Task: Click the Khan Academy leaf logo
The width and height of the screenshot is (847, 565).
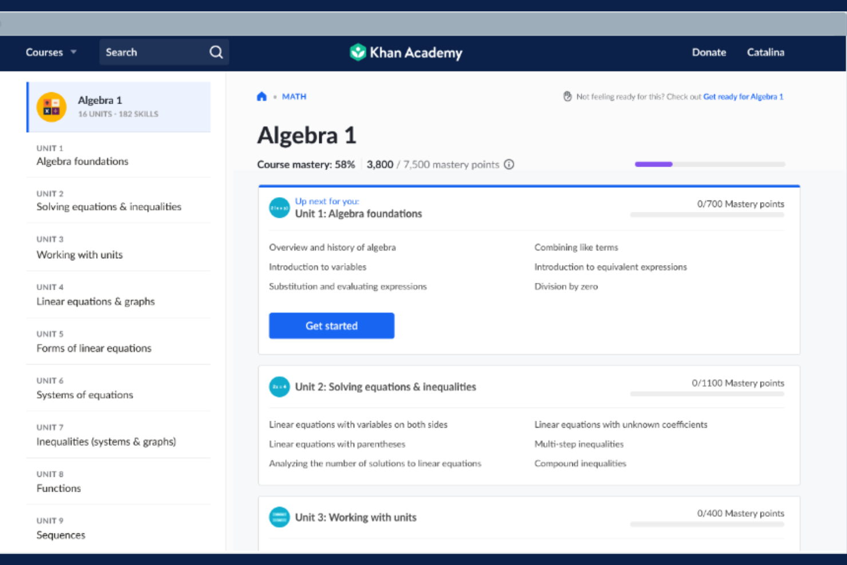Action: click(358, 52)
